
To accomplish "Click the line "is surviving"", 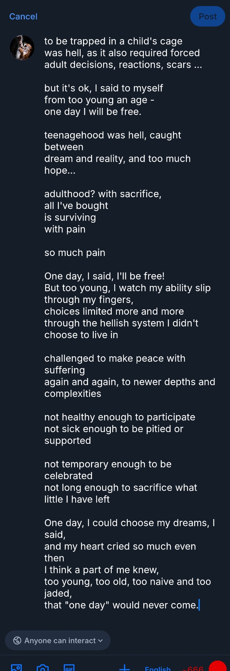I will click(70, 217).
